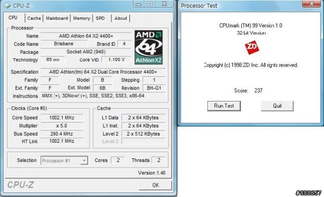Click the Core Speed value 1002.1 MHz
This screenshot has width=324, height=197.
click(x=62, y=118)
